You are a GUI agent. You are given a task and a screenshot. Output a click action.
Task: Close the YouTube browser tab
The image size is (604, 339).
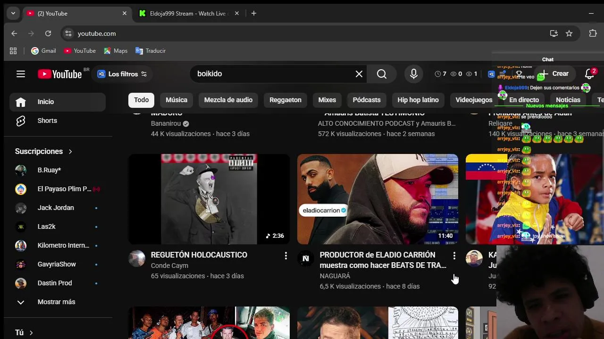(125, 13)
